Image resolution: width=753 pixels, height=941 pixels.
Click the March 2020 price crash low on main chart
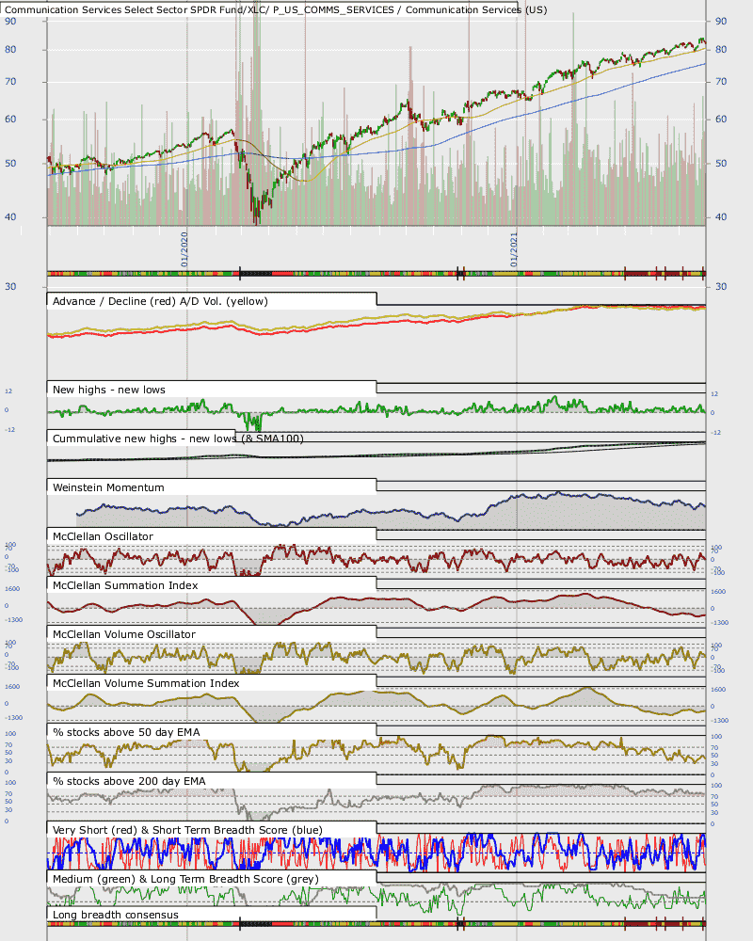point(256,219)
